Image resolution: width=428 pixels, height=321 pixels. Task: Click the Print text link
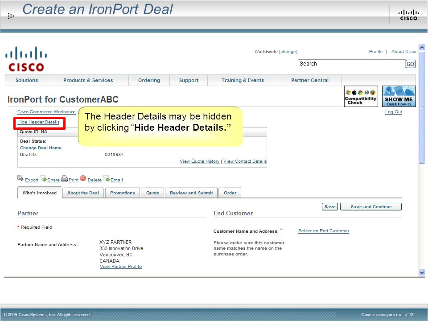tap(74, 180)
